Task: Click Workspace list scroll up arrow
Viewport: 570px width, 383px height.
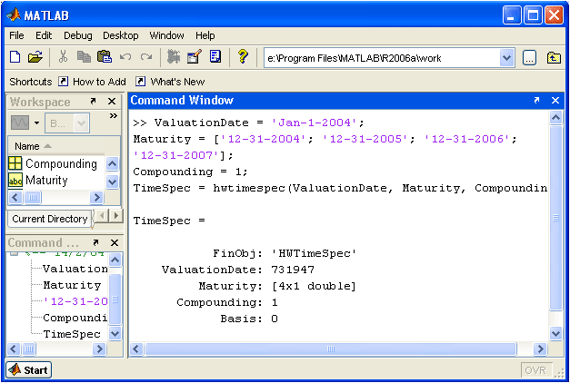Action: pyautogui.click(x=113, y=164)
